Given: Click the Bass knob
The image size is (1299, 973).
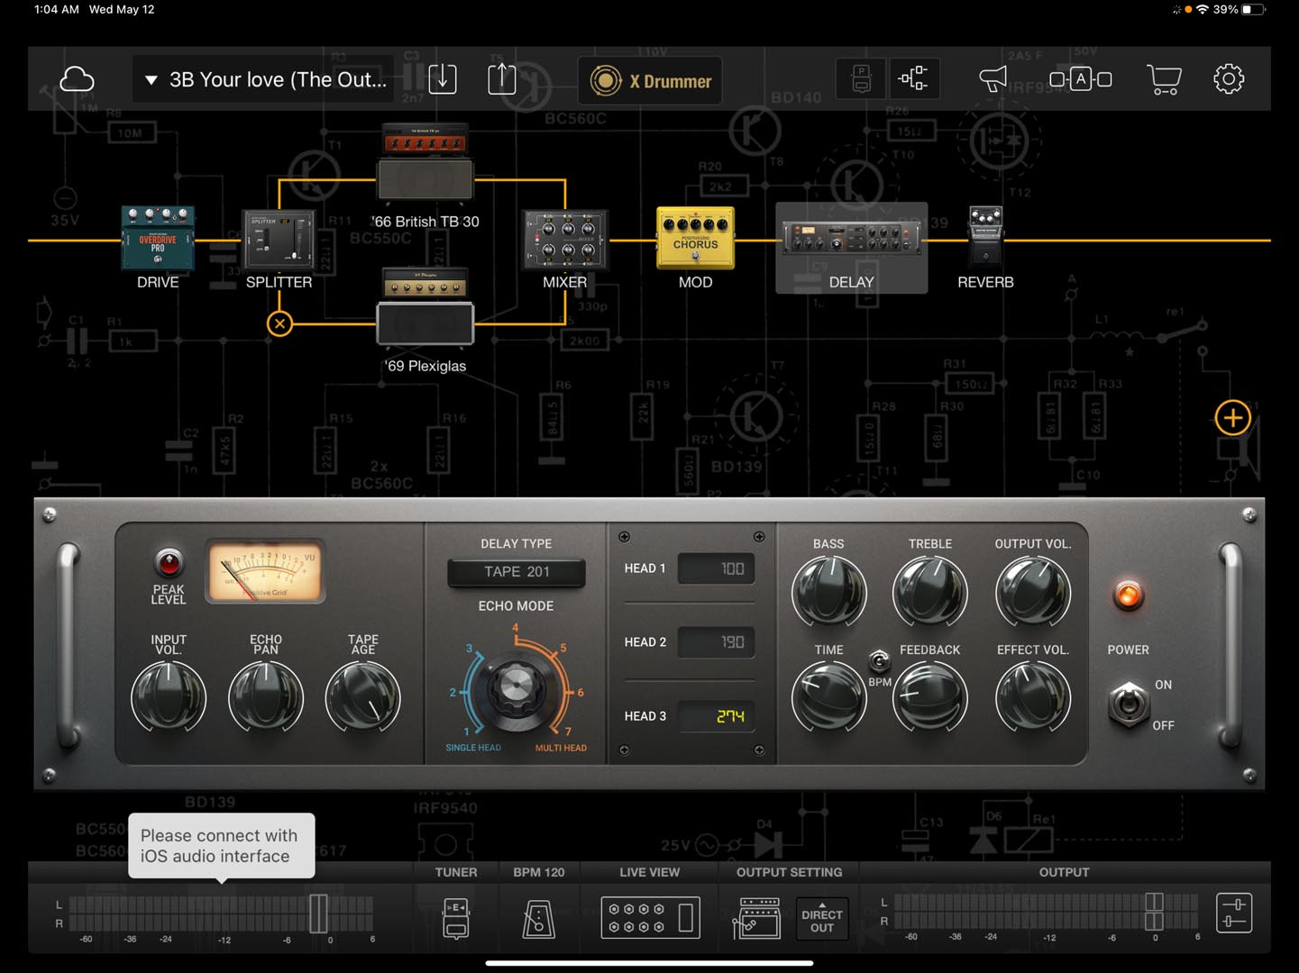Looking at the screenshot, I should (x=828, y=593).
